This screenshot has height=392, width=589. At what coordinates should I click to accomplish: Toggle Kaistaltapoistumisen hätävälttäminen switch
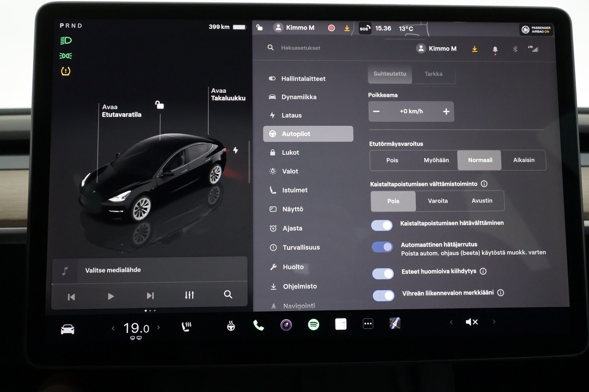[382, 225]
